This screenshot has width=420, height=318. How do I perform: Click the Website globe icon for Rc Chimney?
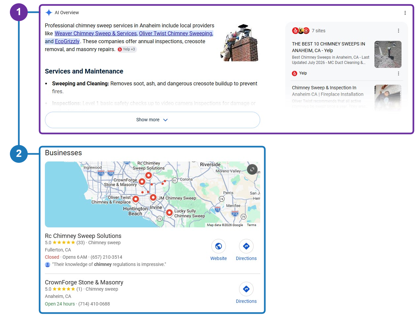tap(219, 246)
